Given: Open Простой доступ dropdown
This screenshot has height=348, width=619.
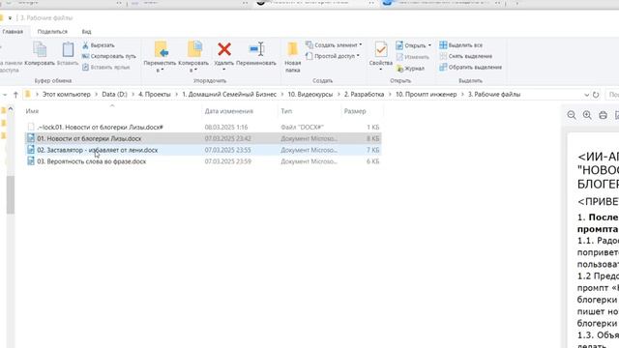Looking at the screenshot, I should point(333,56).
